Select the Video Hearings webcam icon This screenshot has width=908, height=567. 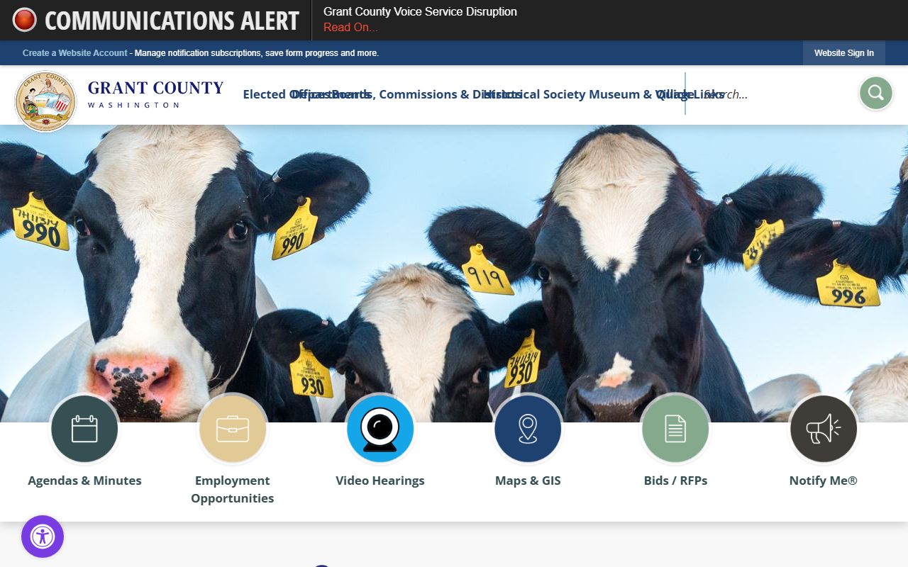380,429
